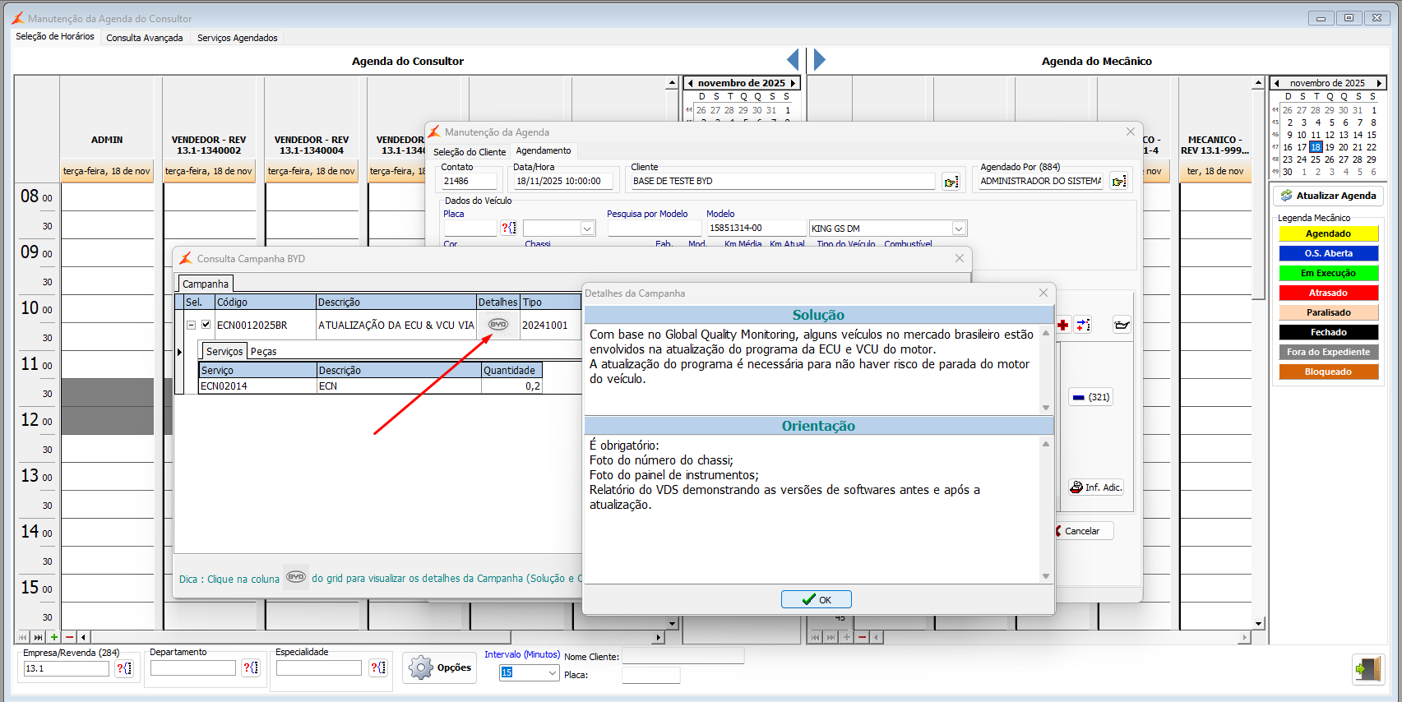
Task: Click the black Fechado legend swatch
Action: tap(1328, 332)
